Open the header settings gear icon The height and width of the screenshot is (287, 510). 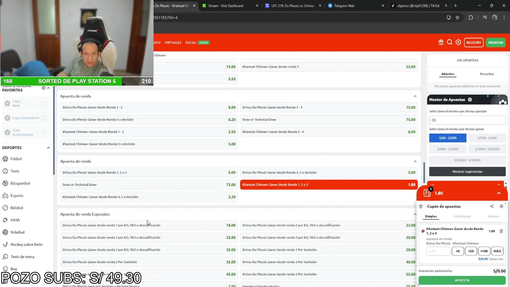(x=458, y=42)
